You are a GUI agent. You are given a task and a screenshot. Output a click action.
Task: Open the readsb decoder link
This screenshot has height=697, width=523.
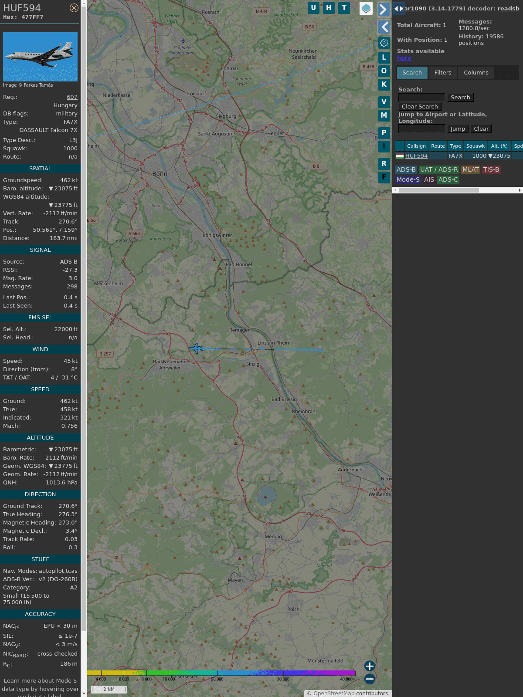click(x=509, y=8)
